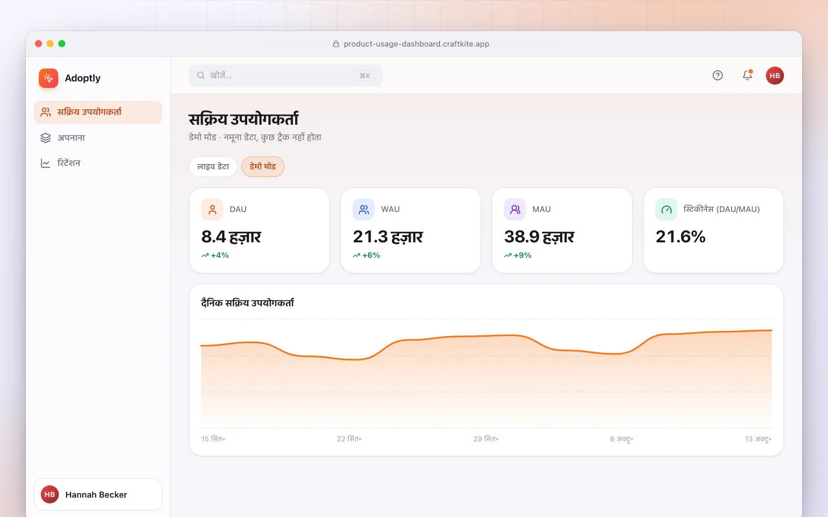
Task: Click the दैनिक सक्रिय उपयोगकर्ता chart title
Action: (248, 302)
